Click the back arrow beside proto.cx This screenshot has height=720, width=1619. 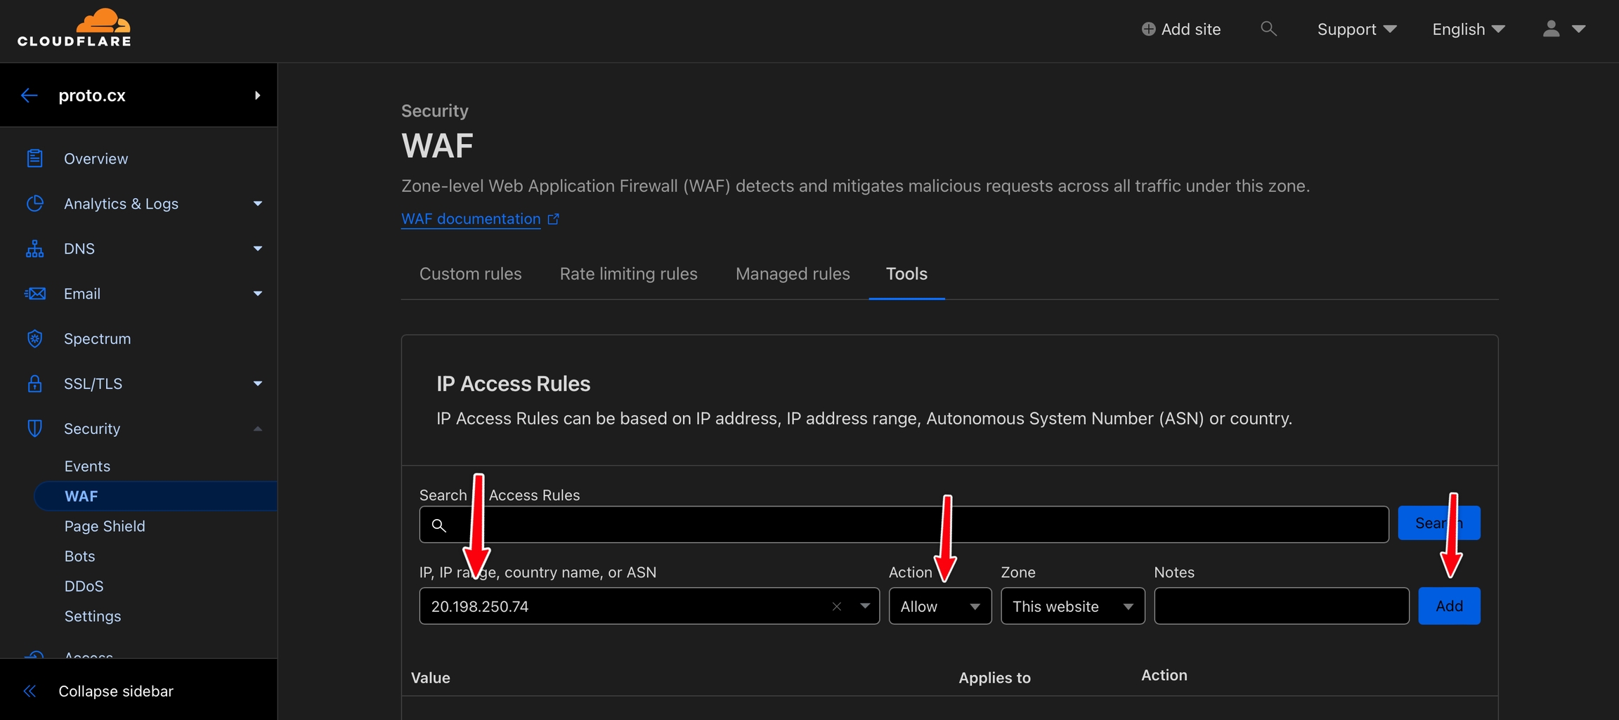coord(29,96)
